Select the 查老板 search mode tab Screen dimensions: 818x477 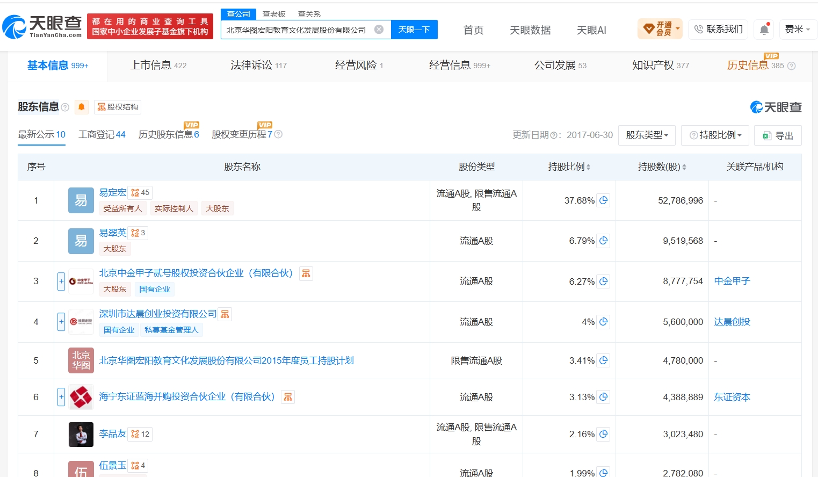pyautogui.click(x=274, y=14)
